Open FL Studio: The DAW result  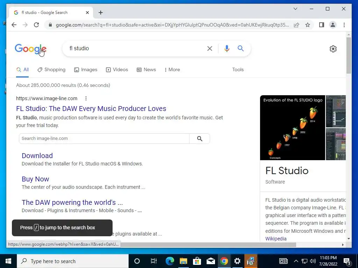click(91, 109)
